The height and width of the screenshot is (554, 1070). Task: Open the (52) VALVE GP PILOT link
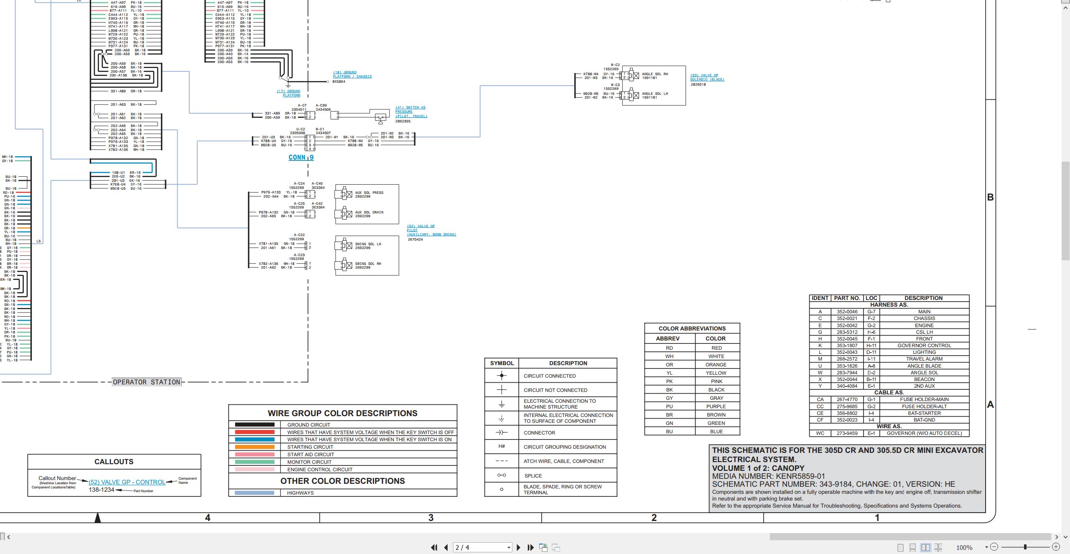tap(431, 230)
